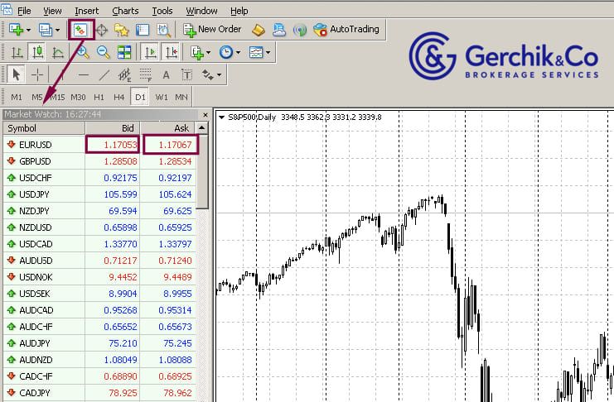This screenshot has width=614, height=402.
Task: Select the Crosshair cursor tool
Action: (38, 74)
